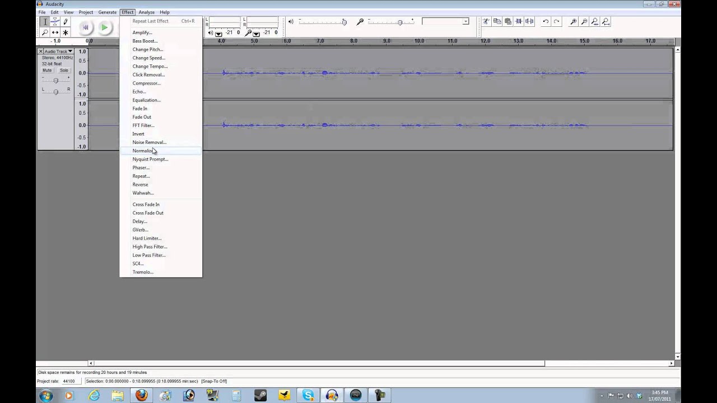The height and width of the screenshot is (403, 717).
Task: Choose Bass Boost... effect
Action: (x=161, y=41)
